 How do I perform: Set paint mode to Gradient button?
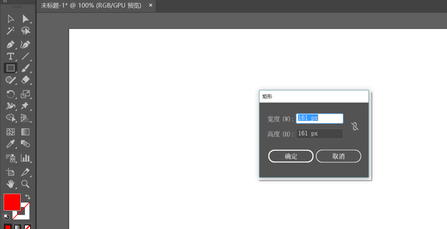click(x=18, y=227)
